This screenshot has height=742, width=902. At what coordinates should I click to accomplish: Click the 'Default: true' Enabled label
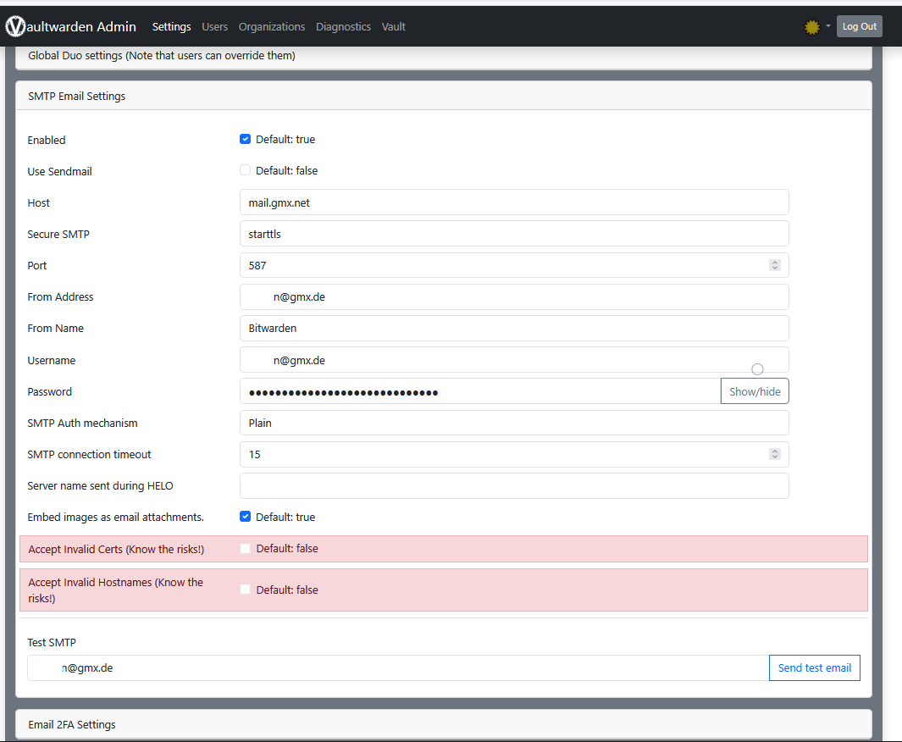click(x=285, y=139)
